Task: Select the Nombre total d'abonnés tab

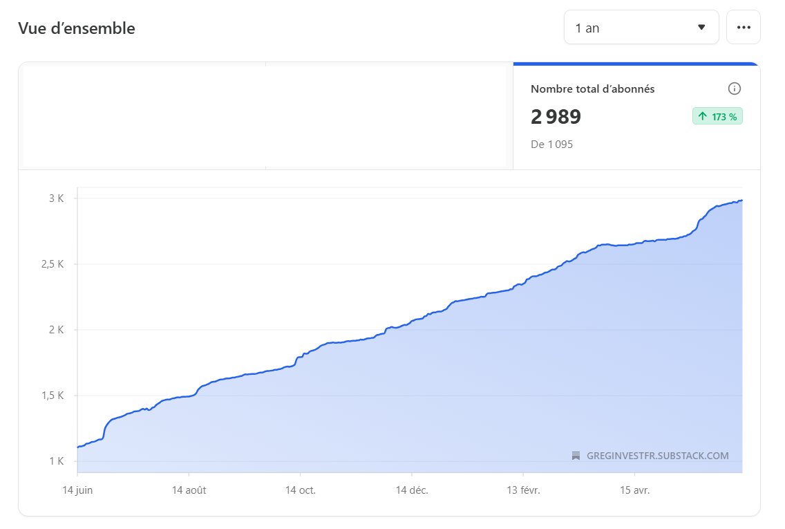Action: click(636, 116)
